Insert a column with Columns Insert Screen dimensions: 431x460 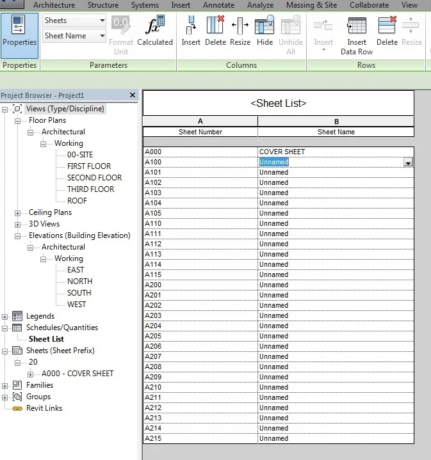point(191,31)
